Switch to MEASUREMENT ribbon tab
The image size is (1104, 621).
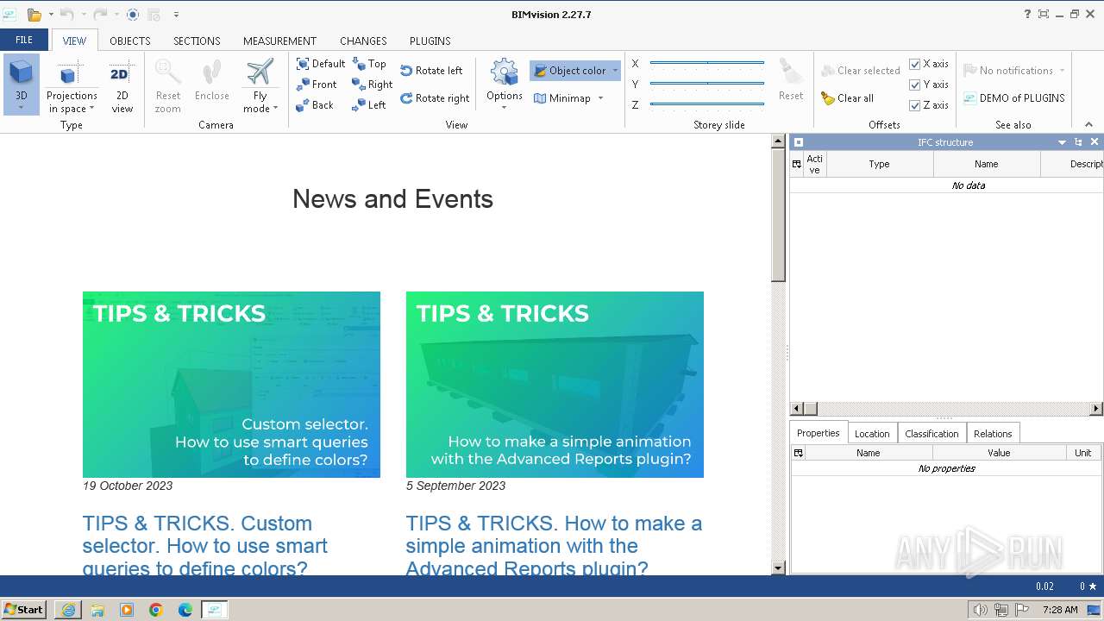(279, 41)
